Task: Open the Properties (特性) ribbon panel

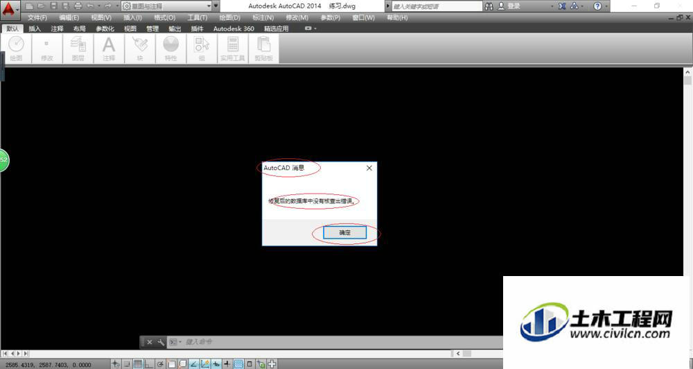Action: (x=171, y=49)
